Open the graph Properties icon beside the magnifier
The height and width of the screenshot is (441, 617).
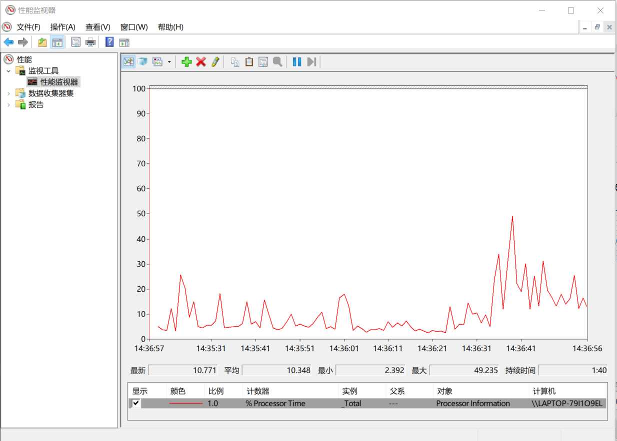263,62
